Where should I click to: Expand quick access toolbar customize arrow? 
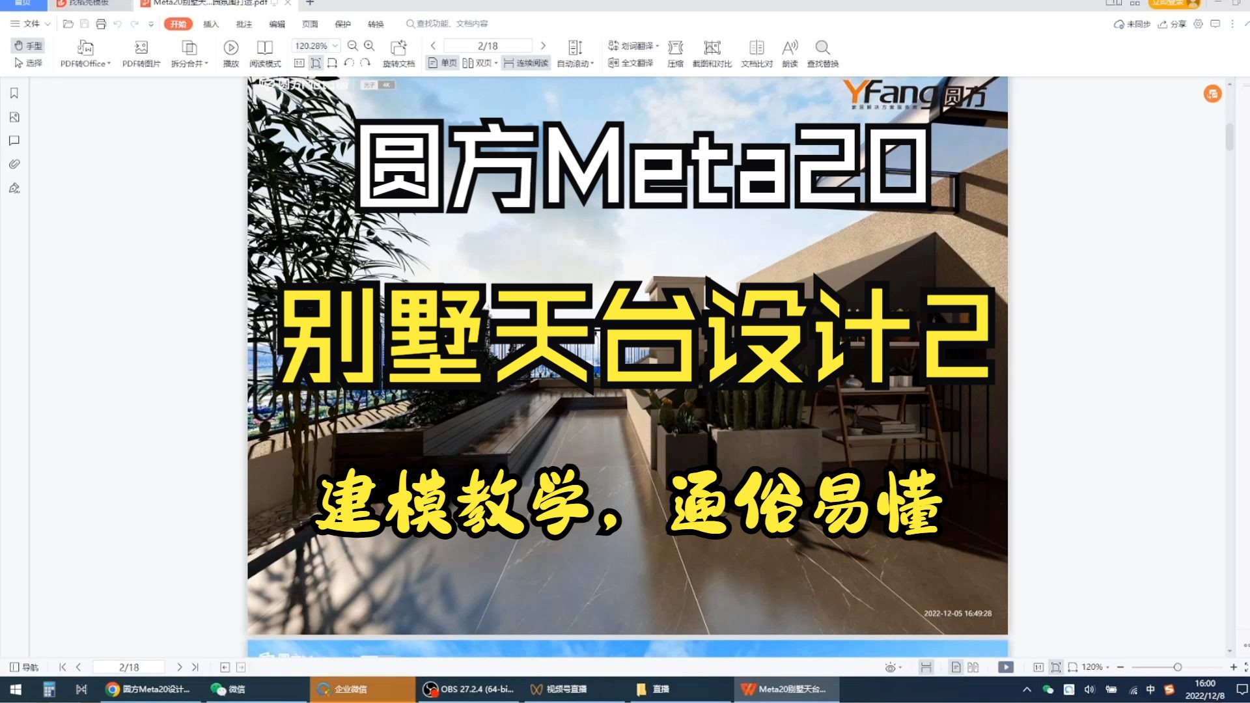coord(151,24)
